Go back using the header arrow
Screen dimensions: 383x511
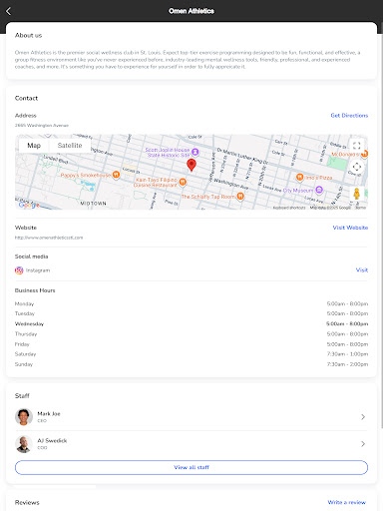coord(9,11)
